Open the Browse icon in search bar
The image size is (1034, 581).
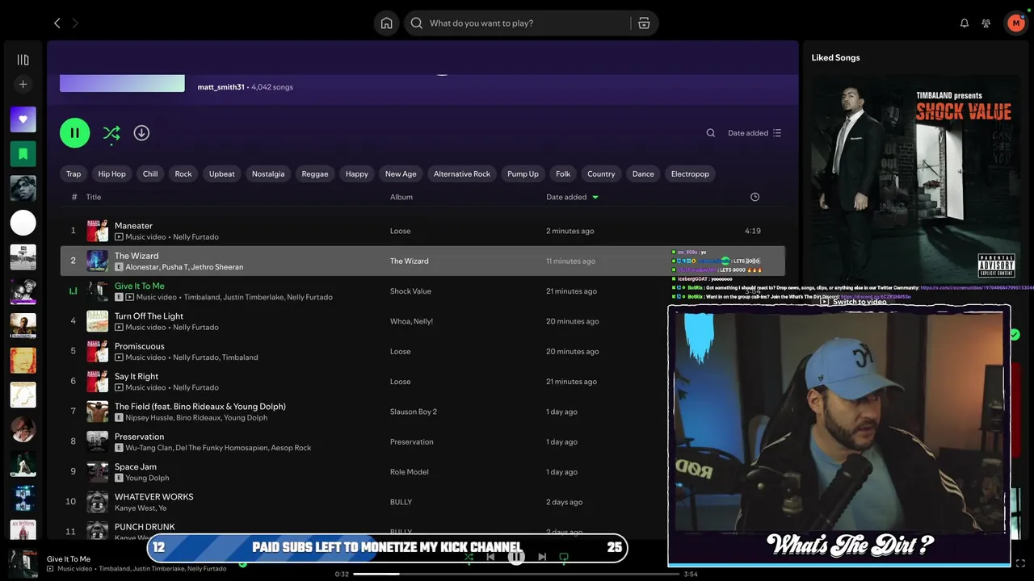tap(644, 23)
